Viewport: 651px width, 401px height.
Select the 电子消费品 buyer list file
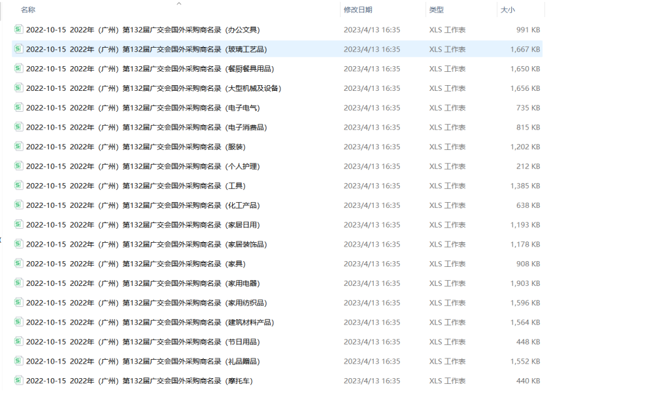(146, 127)
